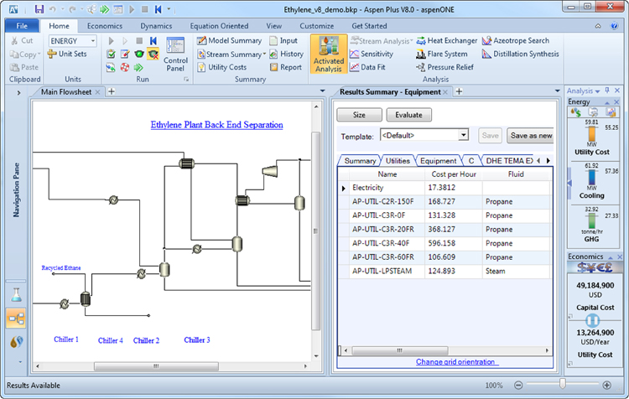Image resolution: width=629 pixels, height=399 pixels.
Task: Toggle Economics pause switch
Action: (592, 319)
